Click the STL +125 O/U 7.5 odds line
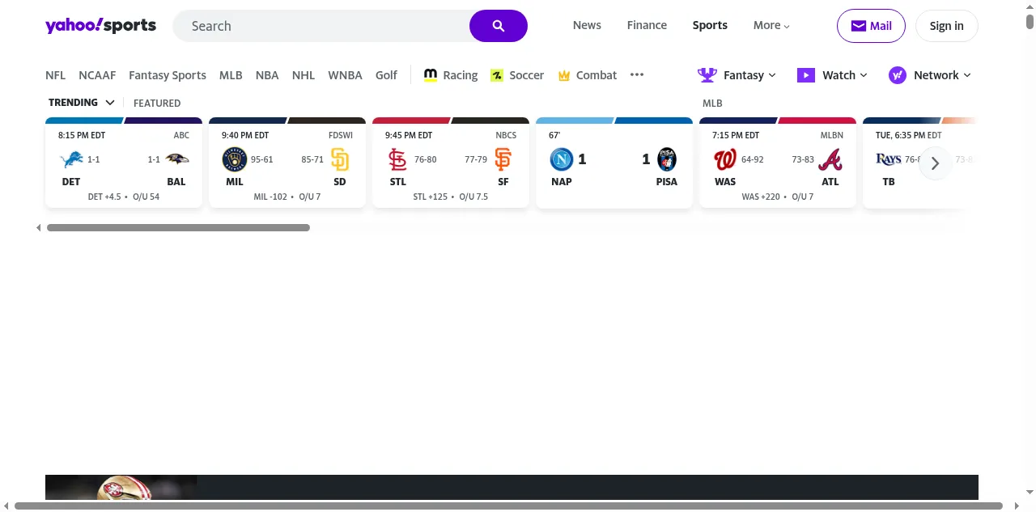 tap(451, 197)
